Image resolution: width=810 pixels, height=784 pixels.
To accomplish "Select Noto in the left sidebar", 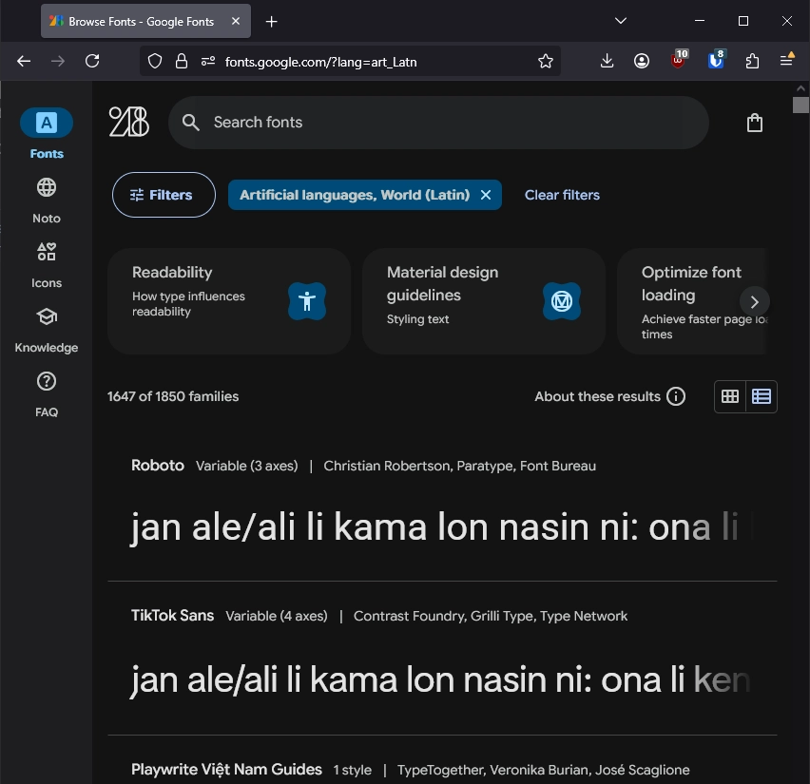I will pos(46,198).
